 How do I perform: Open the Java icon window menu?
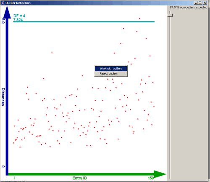tap(3, 3)
